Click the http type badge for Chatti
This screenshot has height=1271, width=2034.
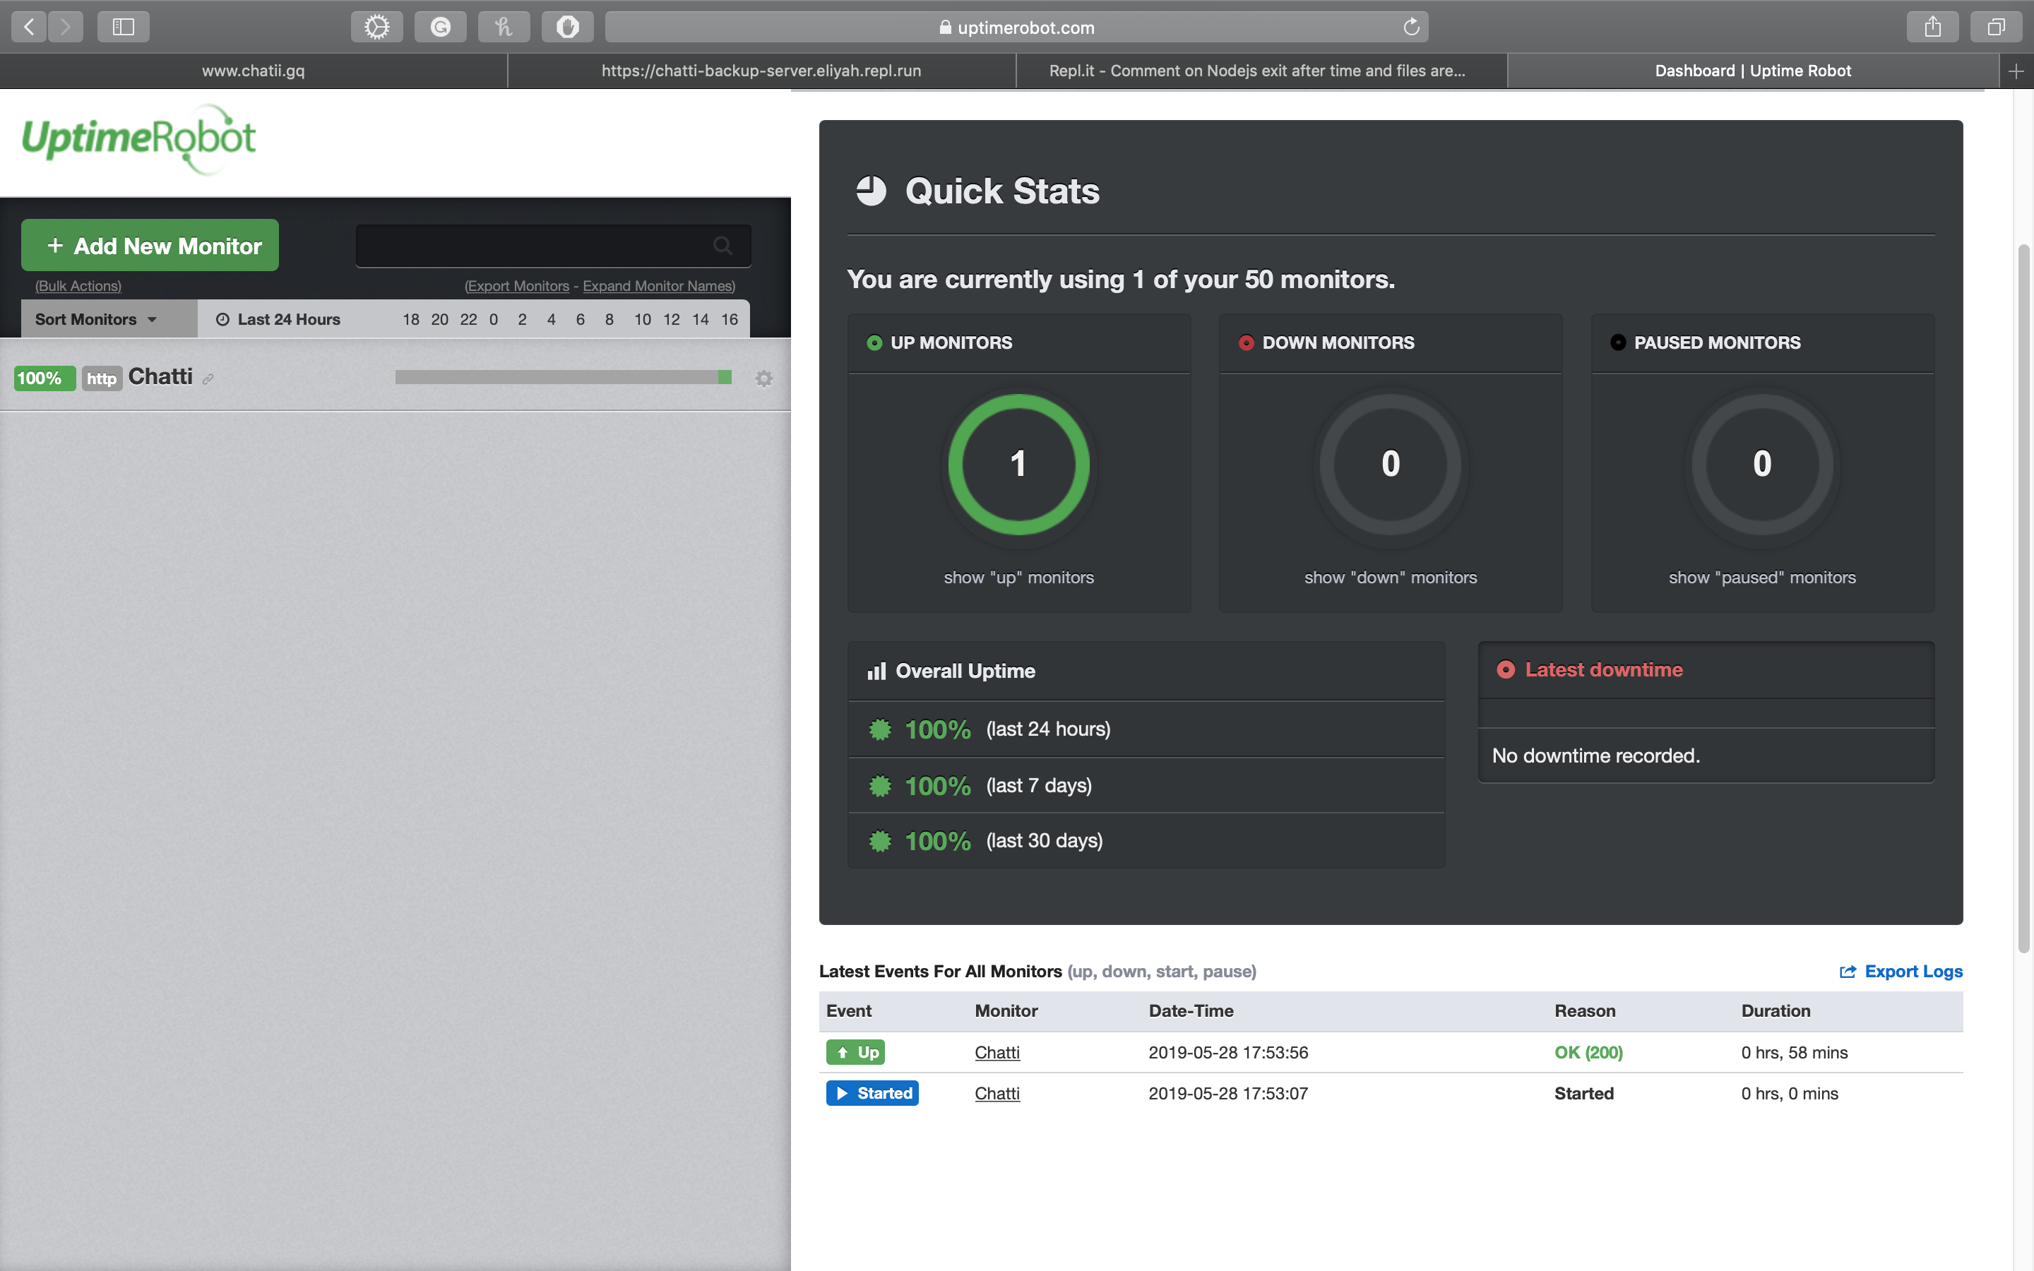pyautogui.click(x=102, y=378)
